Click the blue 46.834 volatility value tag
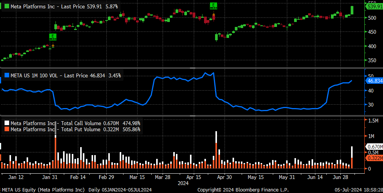This screenshot has width=383, height=193. click(374, 81)
